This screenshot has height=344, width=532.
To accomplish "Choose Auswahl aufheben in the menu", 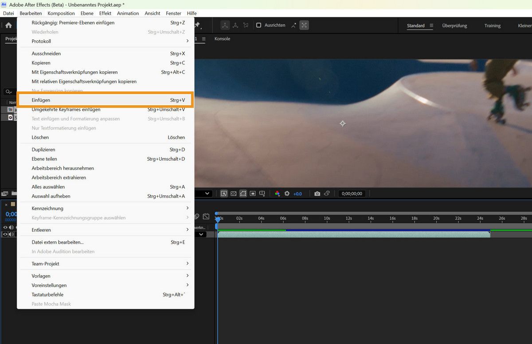I will [x=106, y=196].
